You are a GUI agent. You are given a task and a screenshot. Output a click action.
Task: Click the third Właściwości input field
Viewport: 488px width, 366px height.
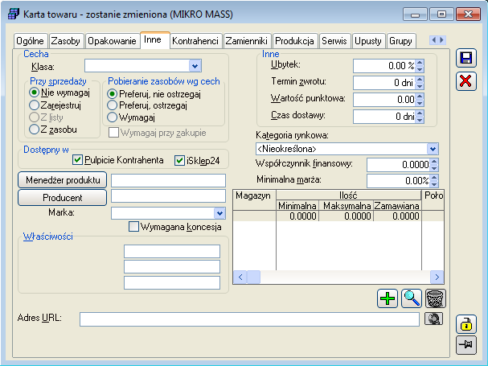click(172, 282)
